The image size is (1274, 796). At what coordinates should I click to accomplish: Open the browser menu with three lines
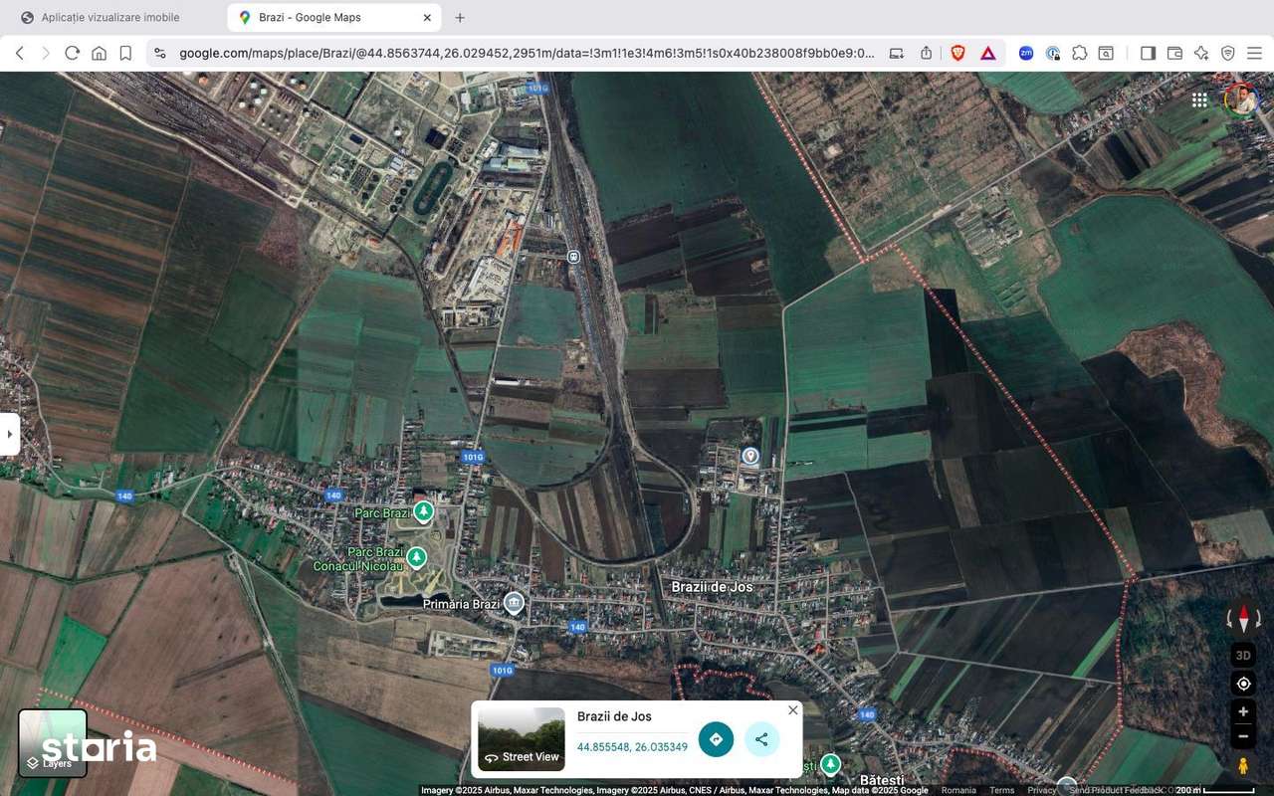click(1255, 53)
